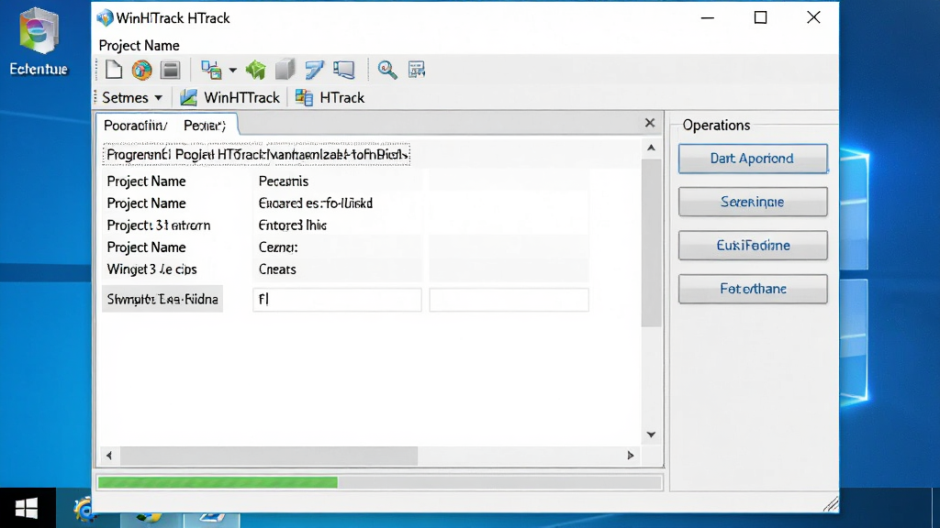Open the Windows Start menu
The height and width of the screenshot is (528, 940).
pyautogui.click(x=27, y=508)
